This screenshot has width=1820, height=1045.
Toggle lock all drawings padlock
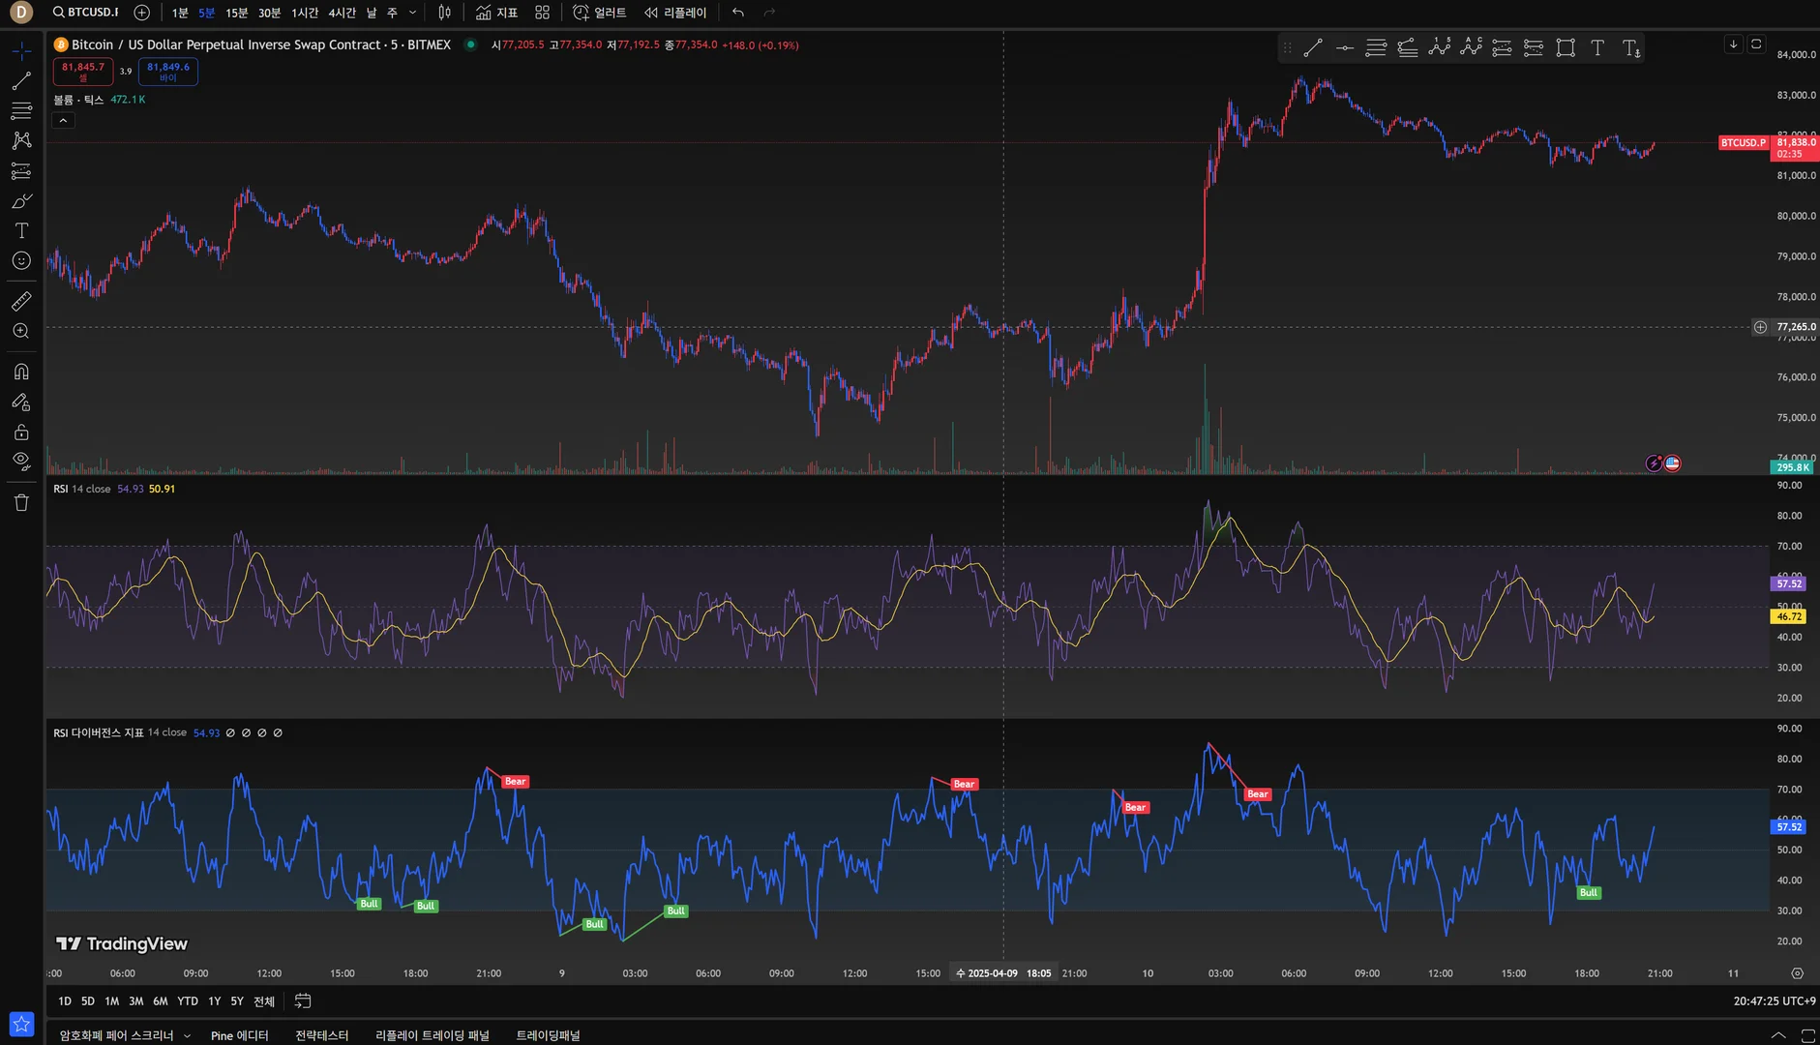(x=21, y=432)
